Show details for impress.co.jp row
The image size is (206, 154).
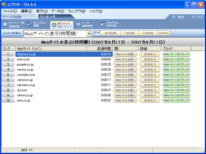(150, 54)
